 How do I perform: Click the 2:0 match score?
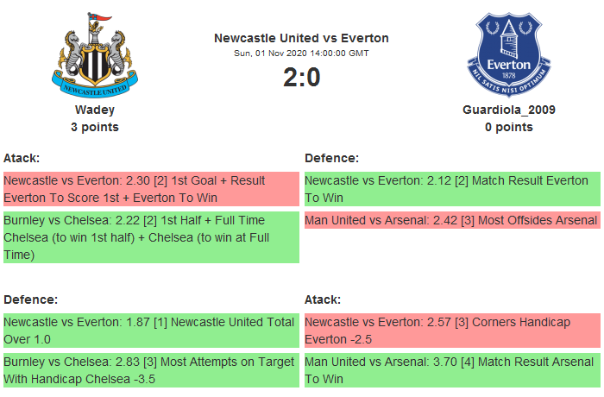point(301,78)
